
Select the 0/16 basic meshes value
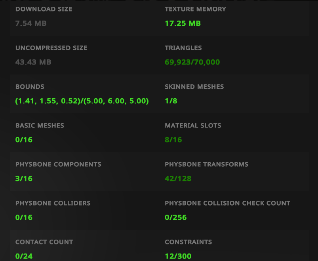tap(24, 140)
